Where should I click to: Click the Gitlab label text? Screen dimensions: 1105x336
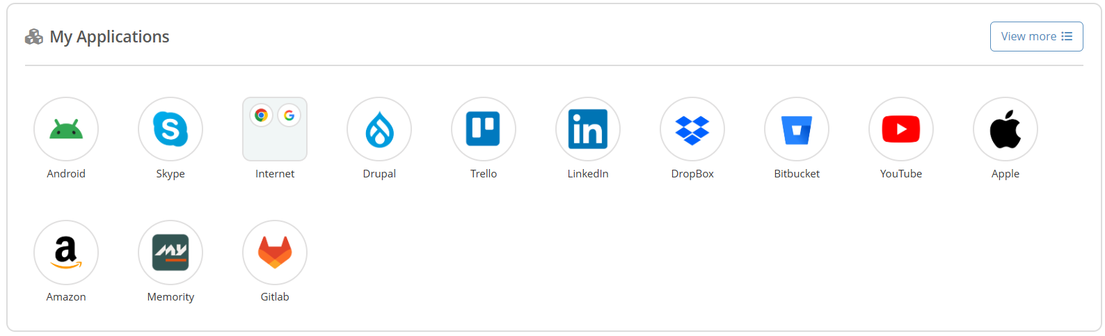point(275,297)
